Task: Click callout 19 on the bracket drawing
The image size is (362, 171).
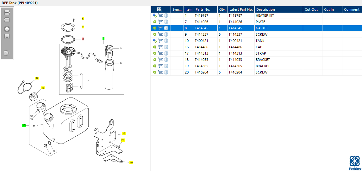Action: [131, 162]
